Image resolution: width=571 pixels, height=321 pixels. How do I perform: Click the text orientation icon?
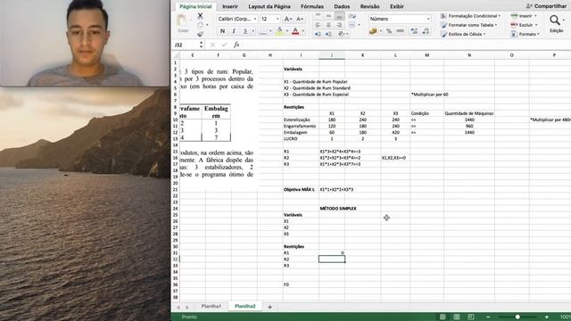point(341,34)
